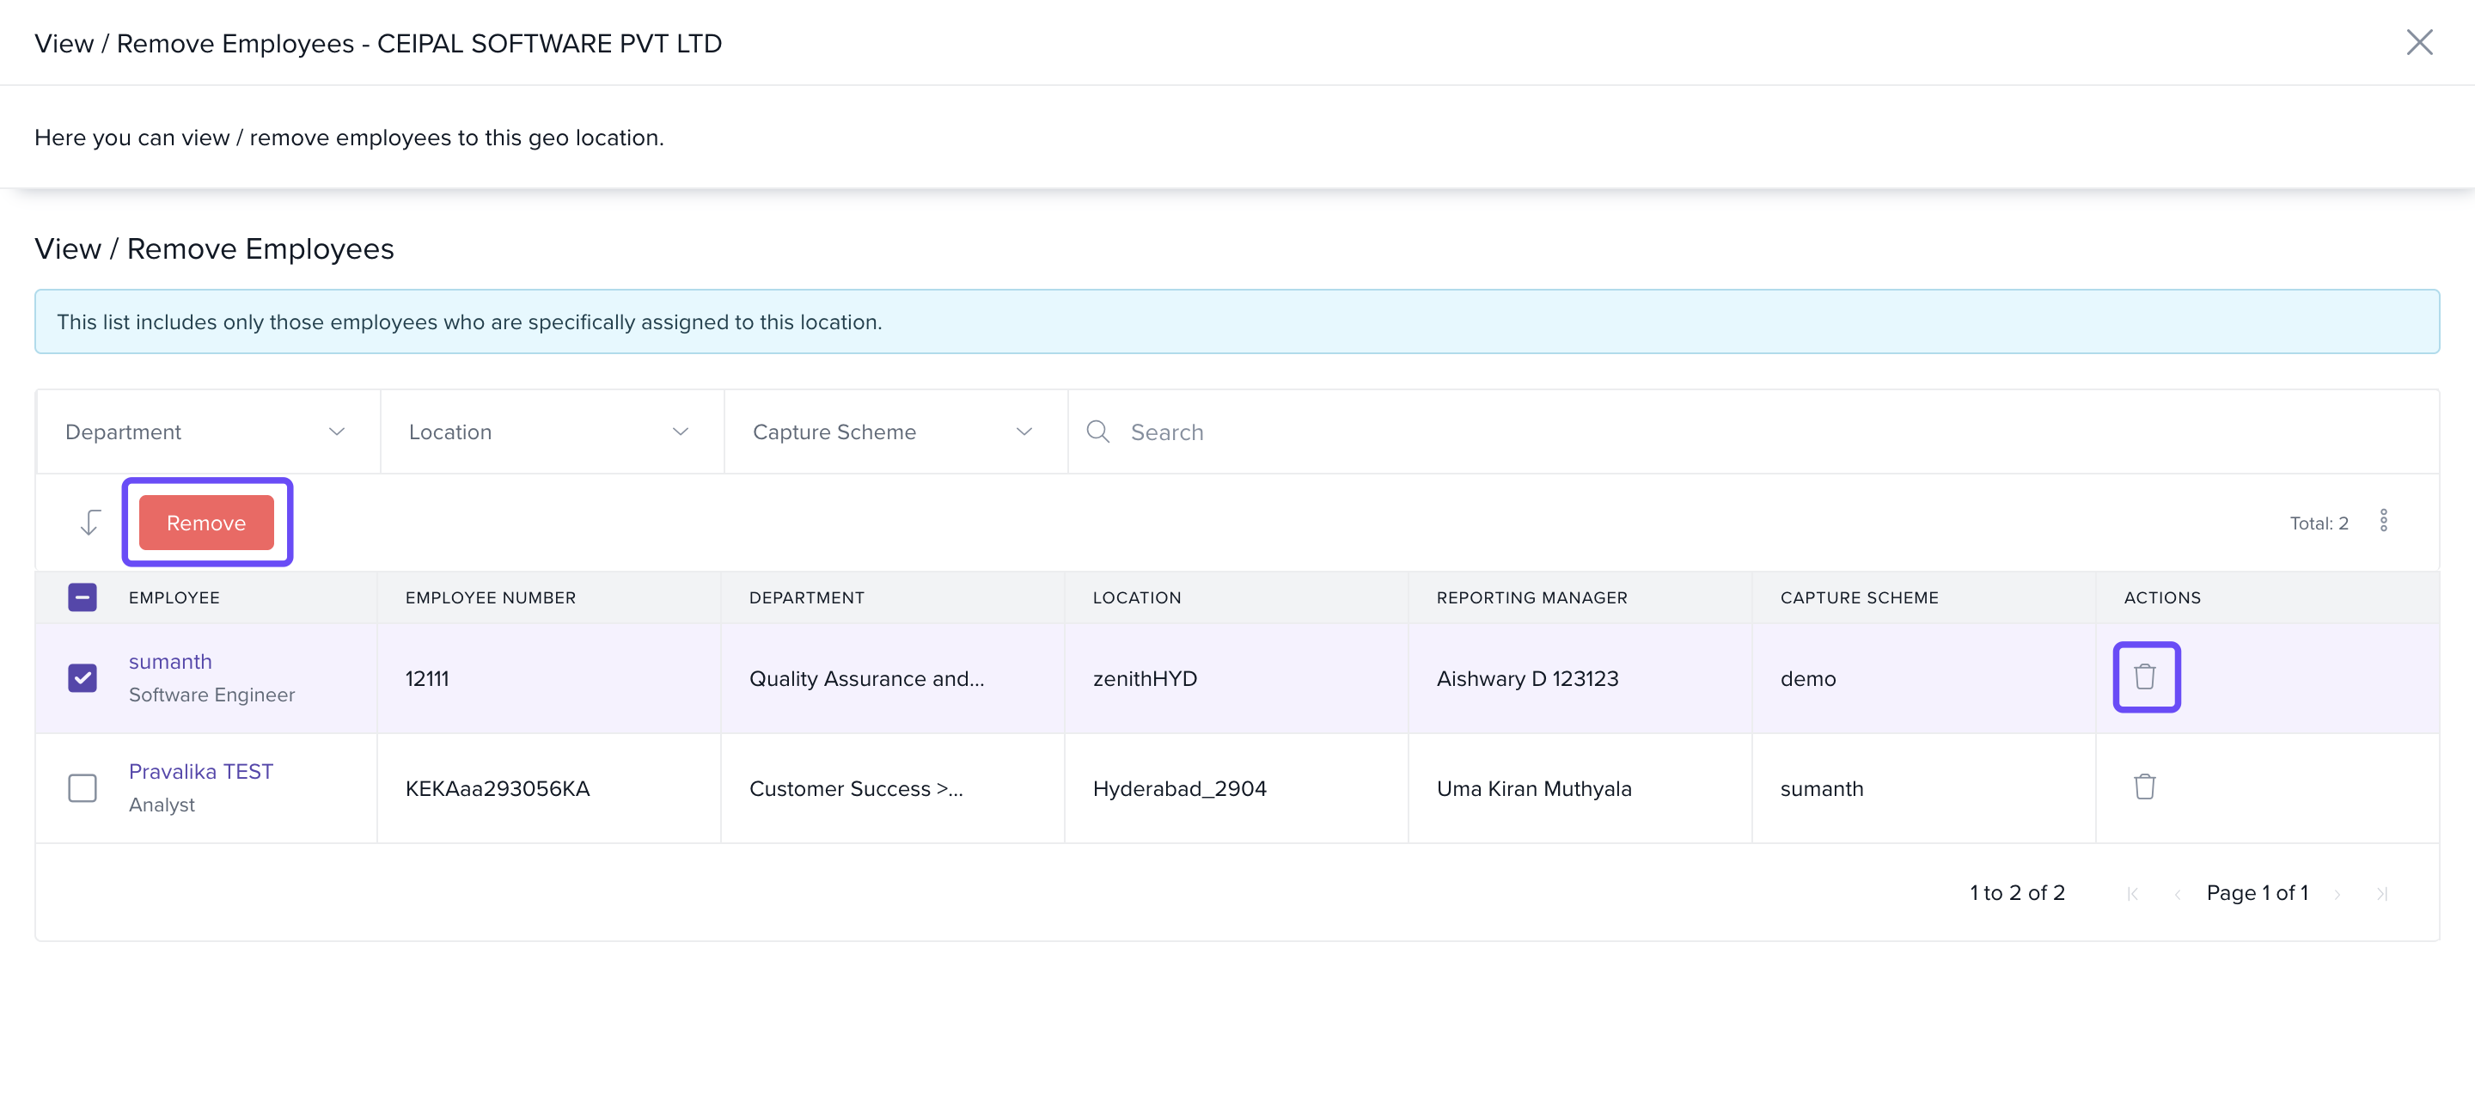This screenshot has height=1120, width=2475.
Task: Expand the Capture Scheme dropdown
Action: [894, 431]
